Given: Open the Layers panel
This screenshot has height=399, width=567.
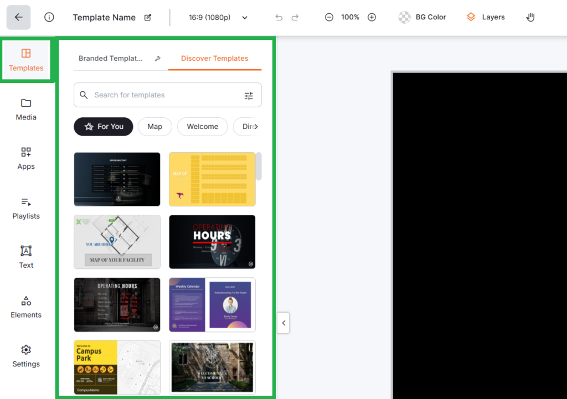Looking at the screenshot, I should click(x=486, y=17).
